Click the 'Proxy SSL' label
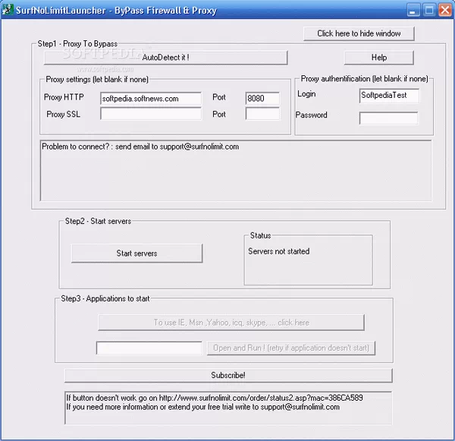 pos(63,114)
